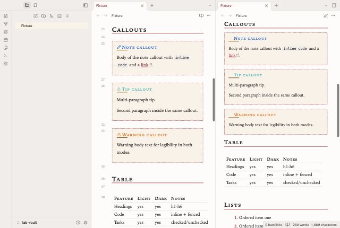Add a new tab in the left pane
Image resolution: width=340 pixels, height=228 pixels.
(x=152, y=5)
